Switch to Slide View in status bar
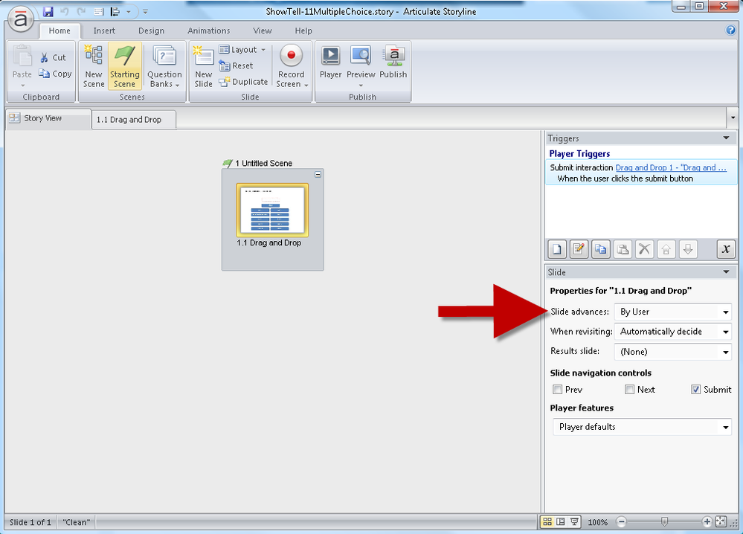The image size is (743, 534). click(x=561, y=521)
